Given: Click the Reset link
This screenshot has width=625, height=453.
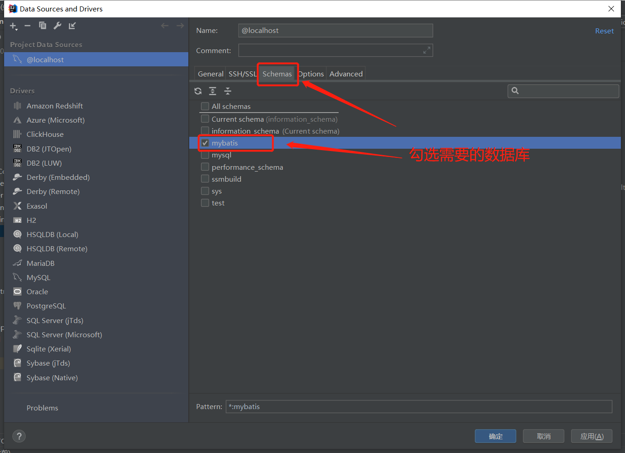Looking at the screenshot, I should tap(604, 31).
